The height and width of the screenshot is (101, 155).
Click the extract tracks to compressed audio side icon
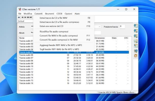point(136,31)
